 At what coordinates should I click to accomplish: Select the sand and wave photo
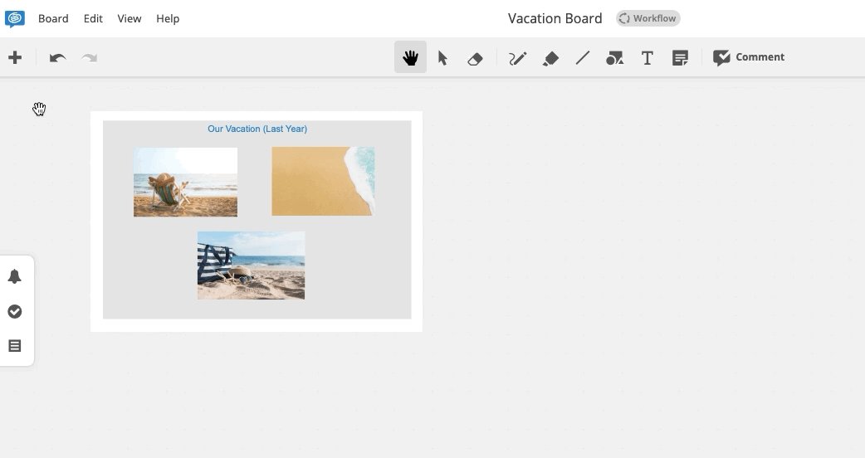[x=323, y=181]
